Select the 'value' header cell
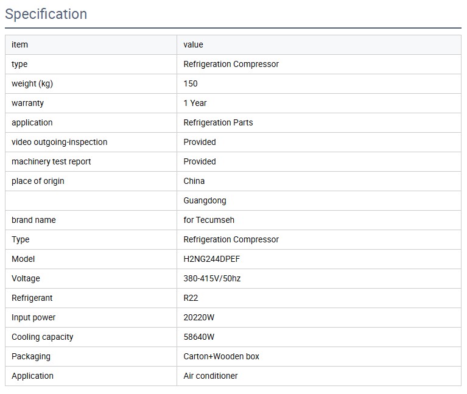Viewport: 467px width, 394px height. pos(319,44)
